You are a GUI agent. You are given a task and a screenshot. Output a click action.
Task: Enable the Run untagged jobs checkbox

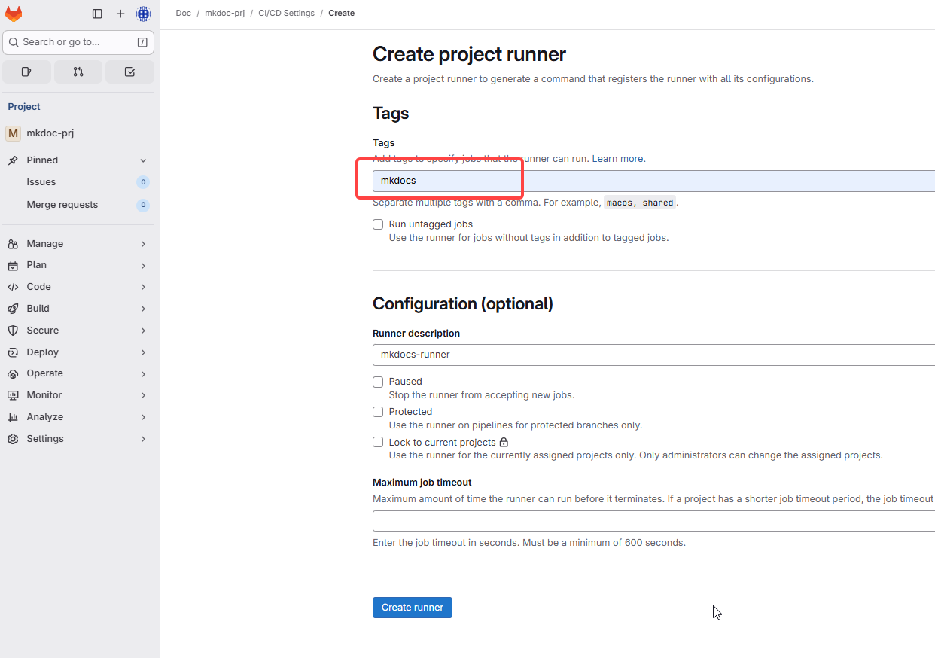pos(378,224)
